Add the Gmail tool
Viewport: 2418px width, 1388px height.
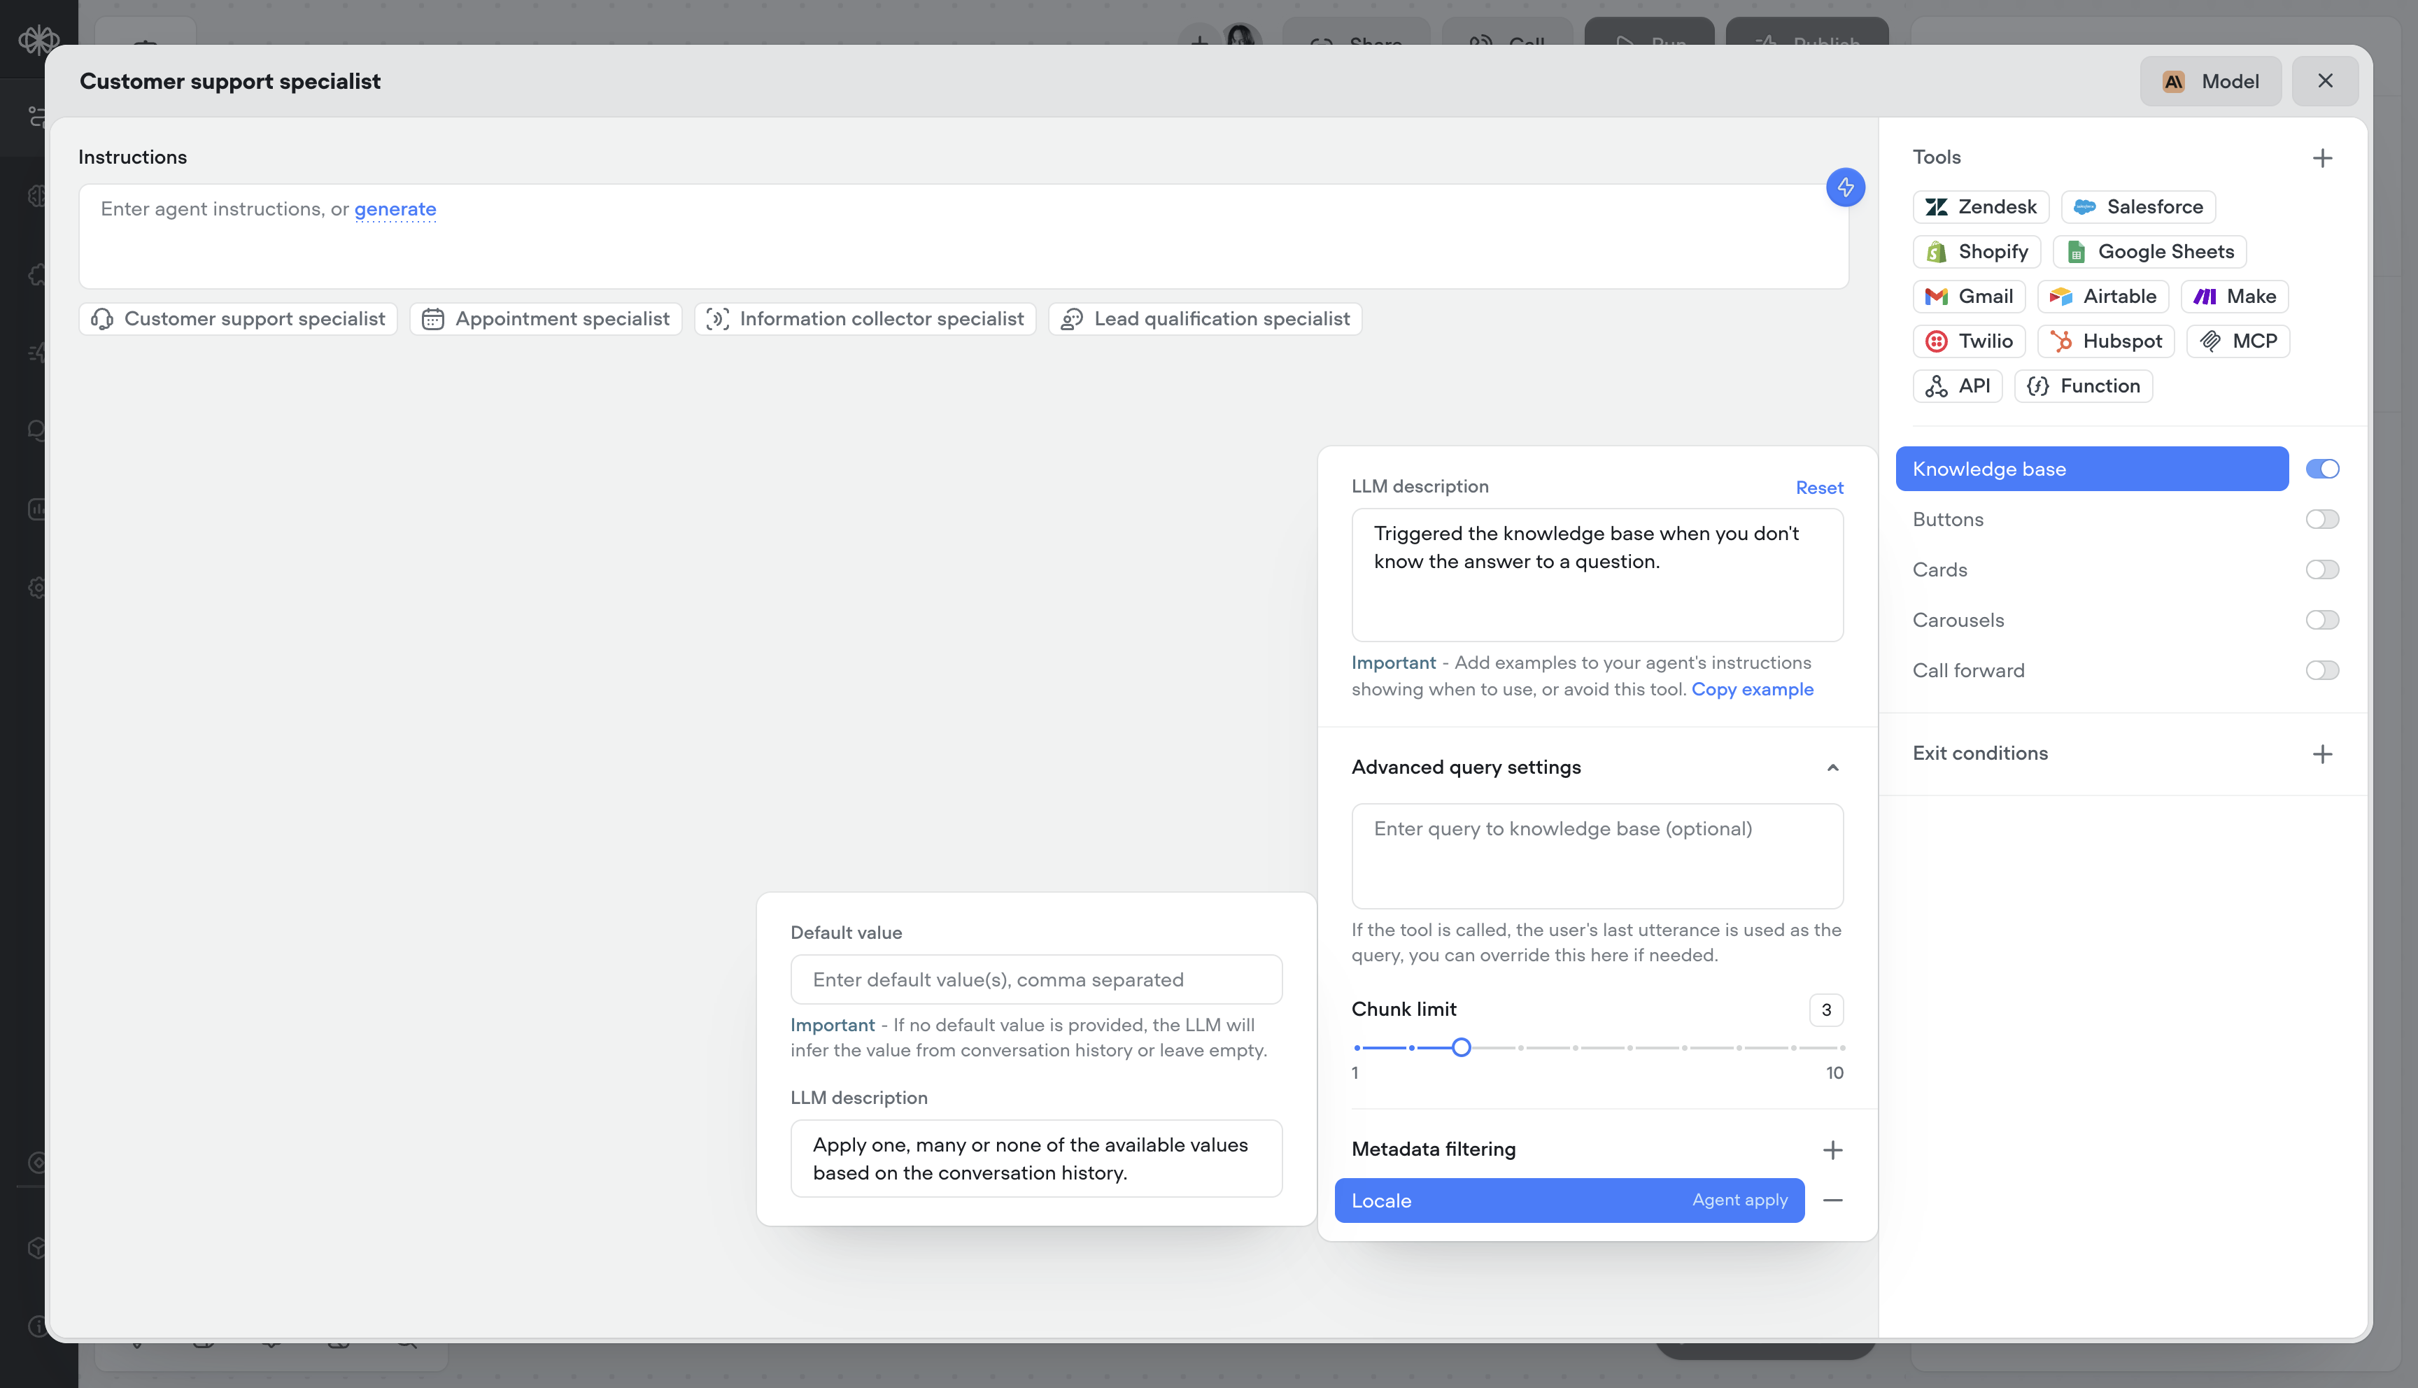(x=1968, y=297)
